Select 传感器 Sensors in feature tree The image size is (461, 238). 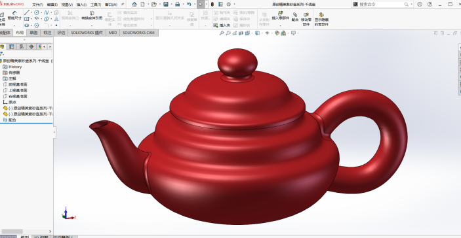11,73
